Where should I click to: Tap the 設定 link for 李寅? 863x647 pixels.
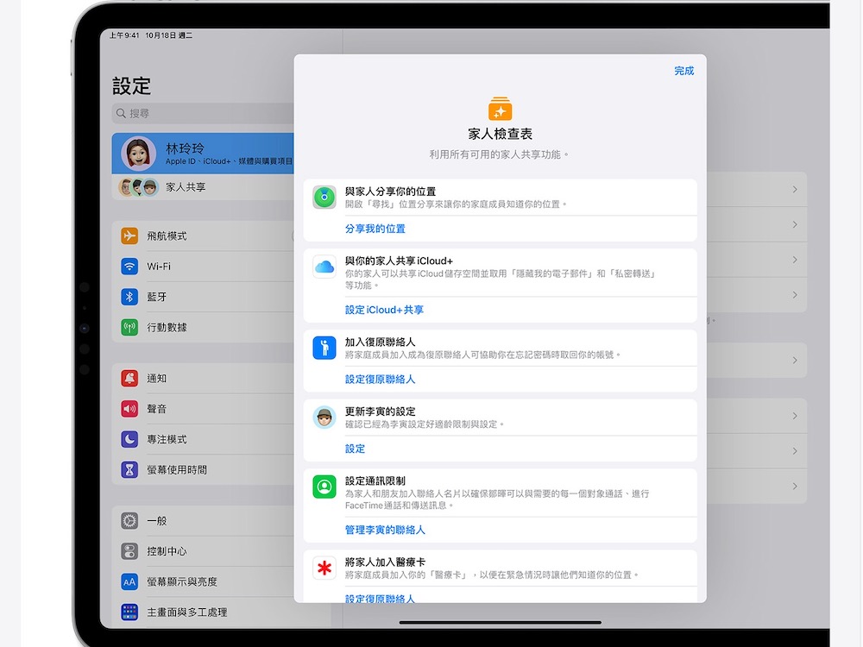pos(355,449)
